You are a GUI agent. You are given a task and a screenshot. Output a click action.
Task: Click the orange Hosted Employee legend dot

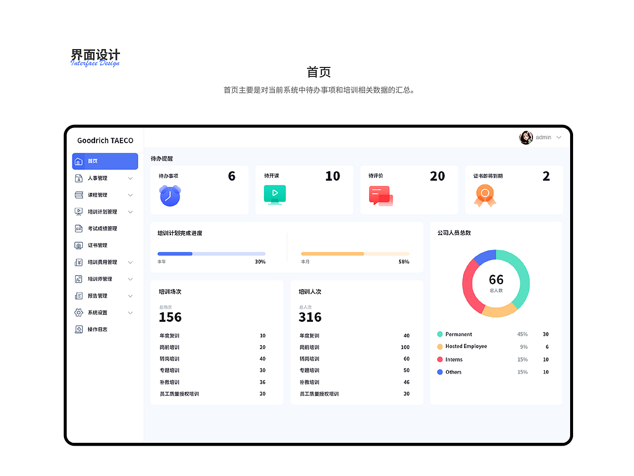tap(440, 347)
